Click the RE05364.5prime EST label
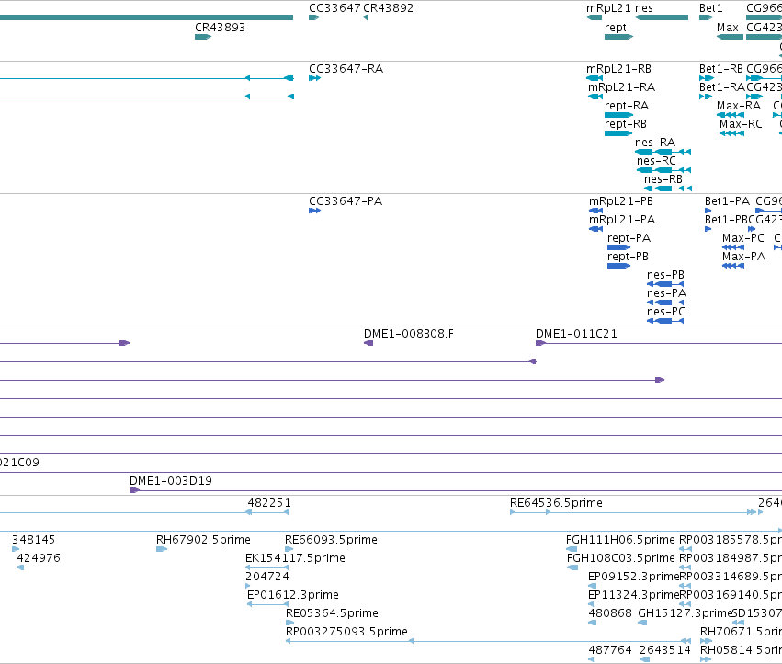 [x=332, y=613]
